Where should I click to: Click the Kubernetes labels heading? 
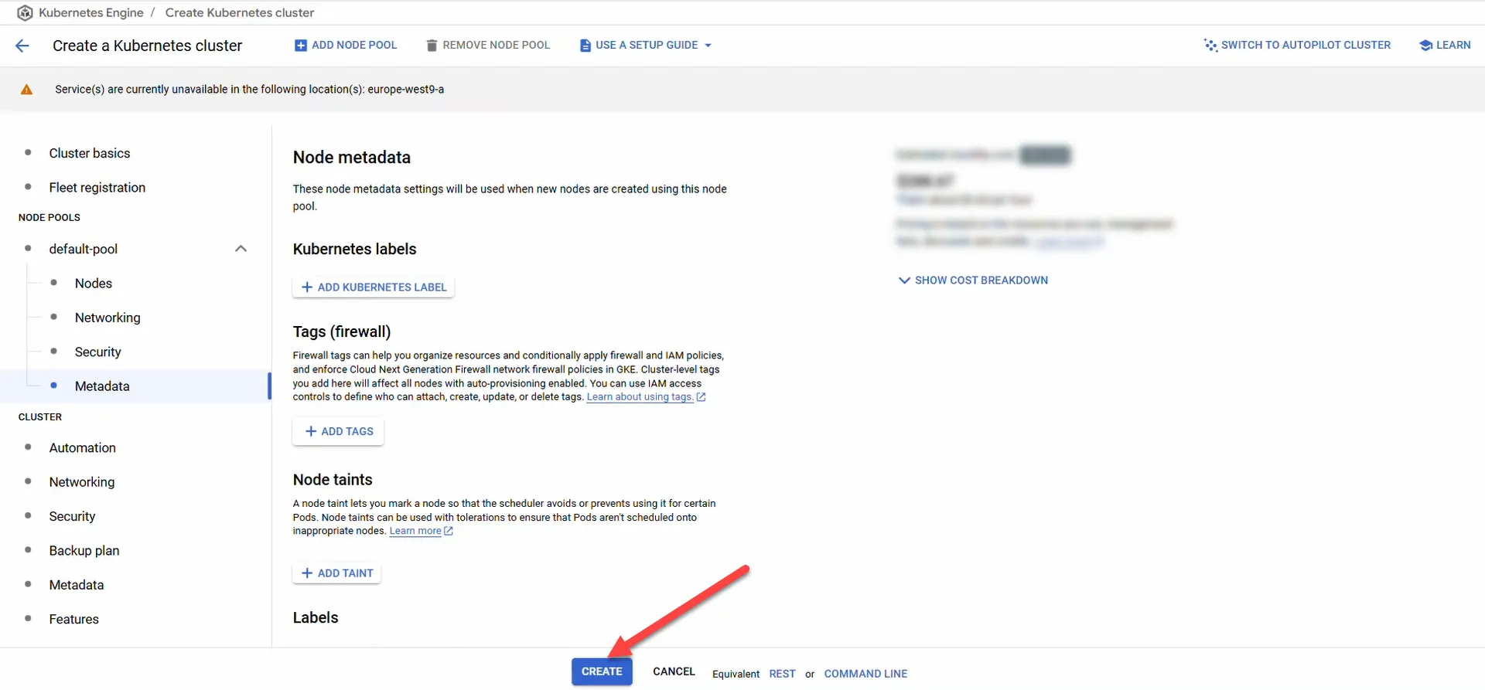tap(354, 249)
